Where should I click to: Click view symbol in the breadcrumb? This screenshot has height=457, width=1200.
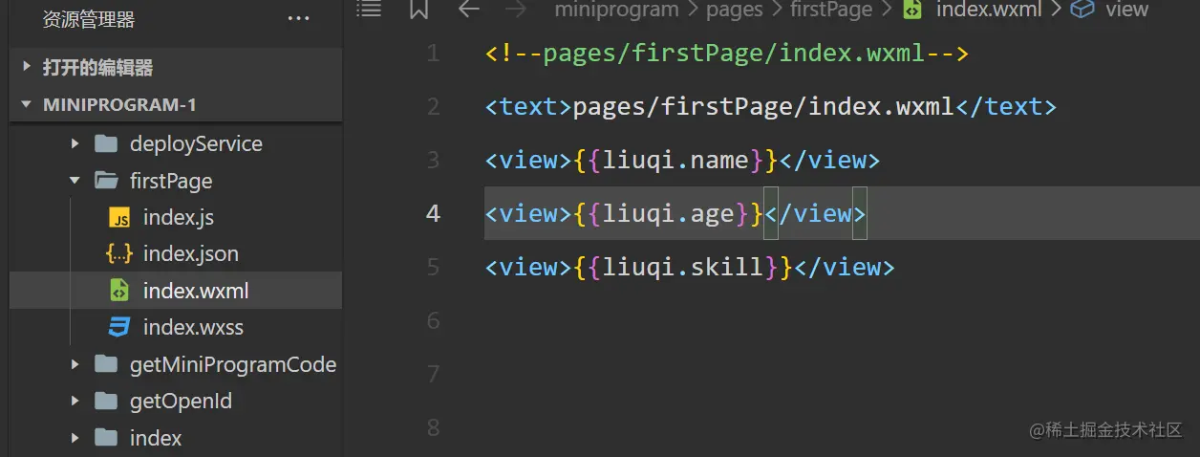1126,9
